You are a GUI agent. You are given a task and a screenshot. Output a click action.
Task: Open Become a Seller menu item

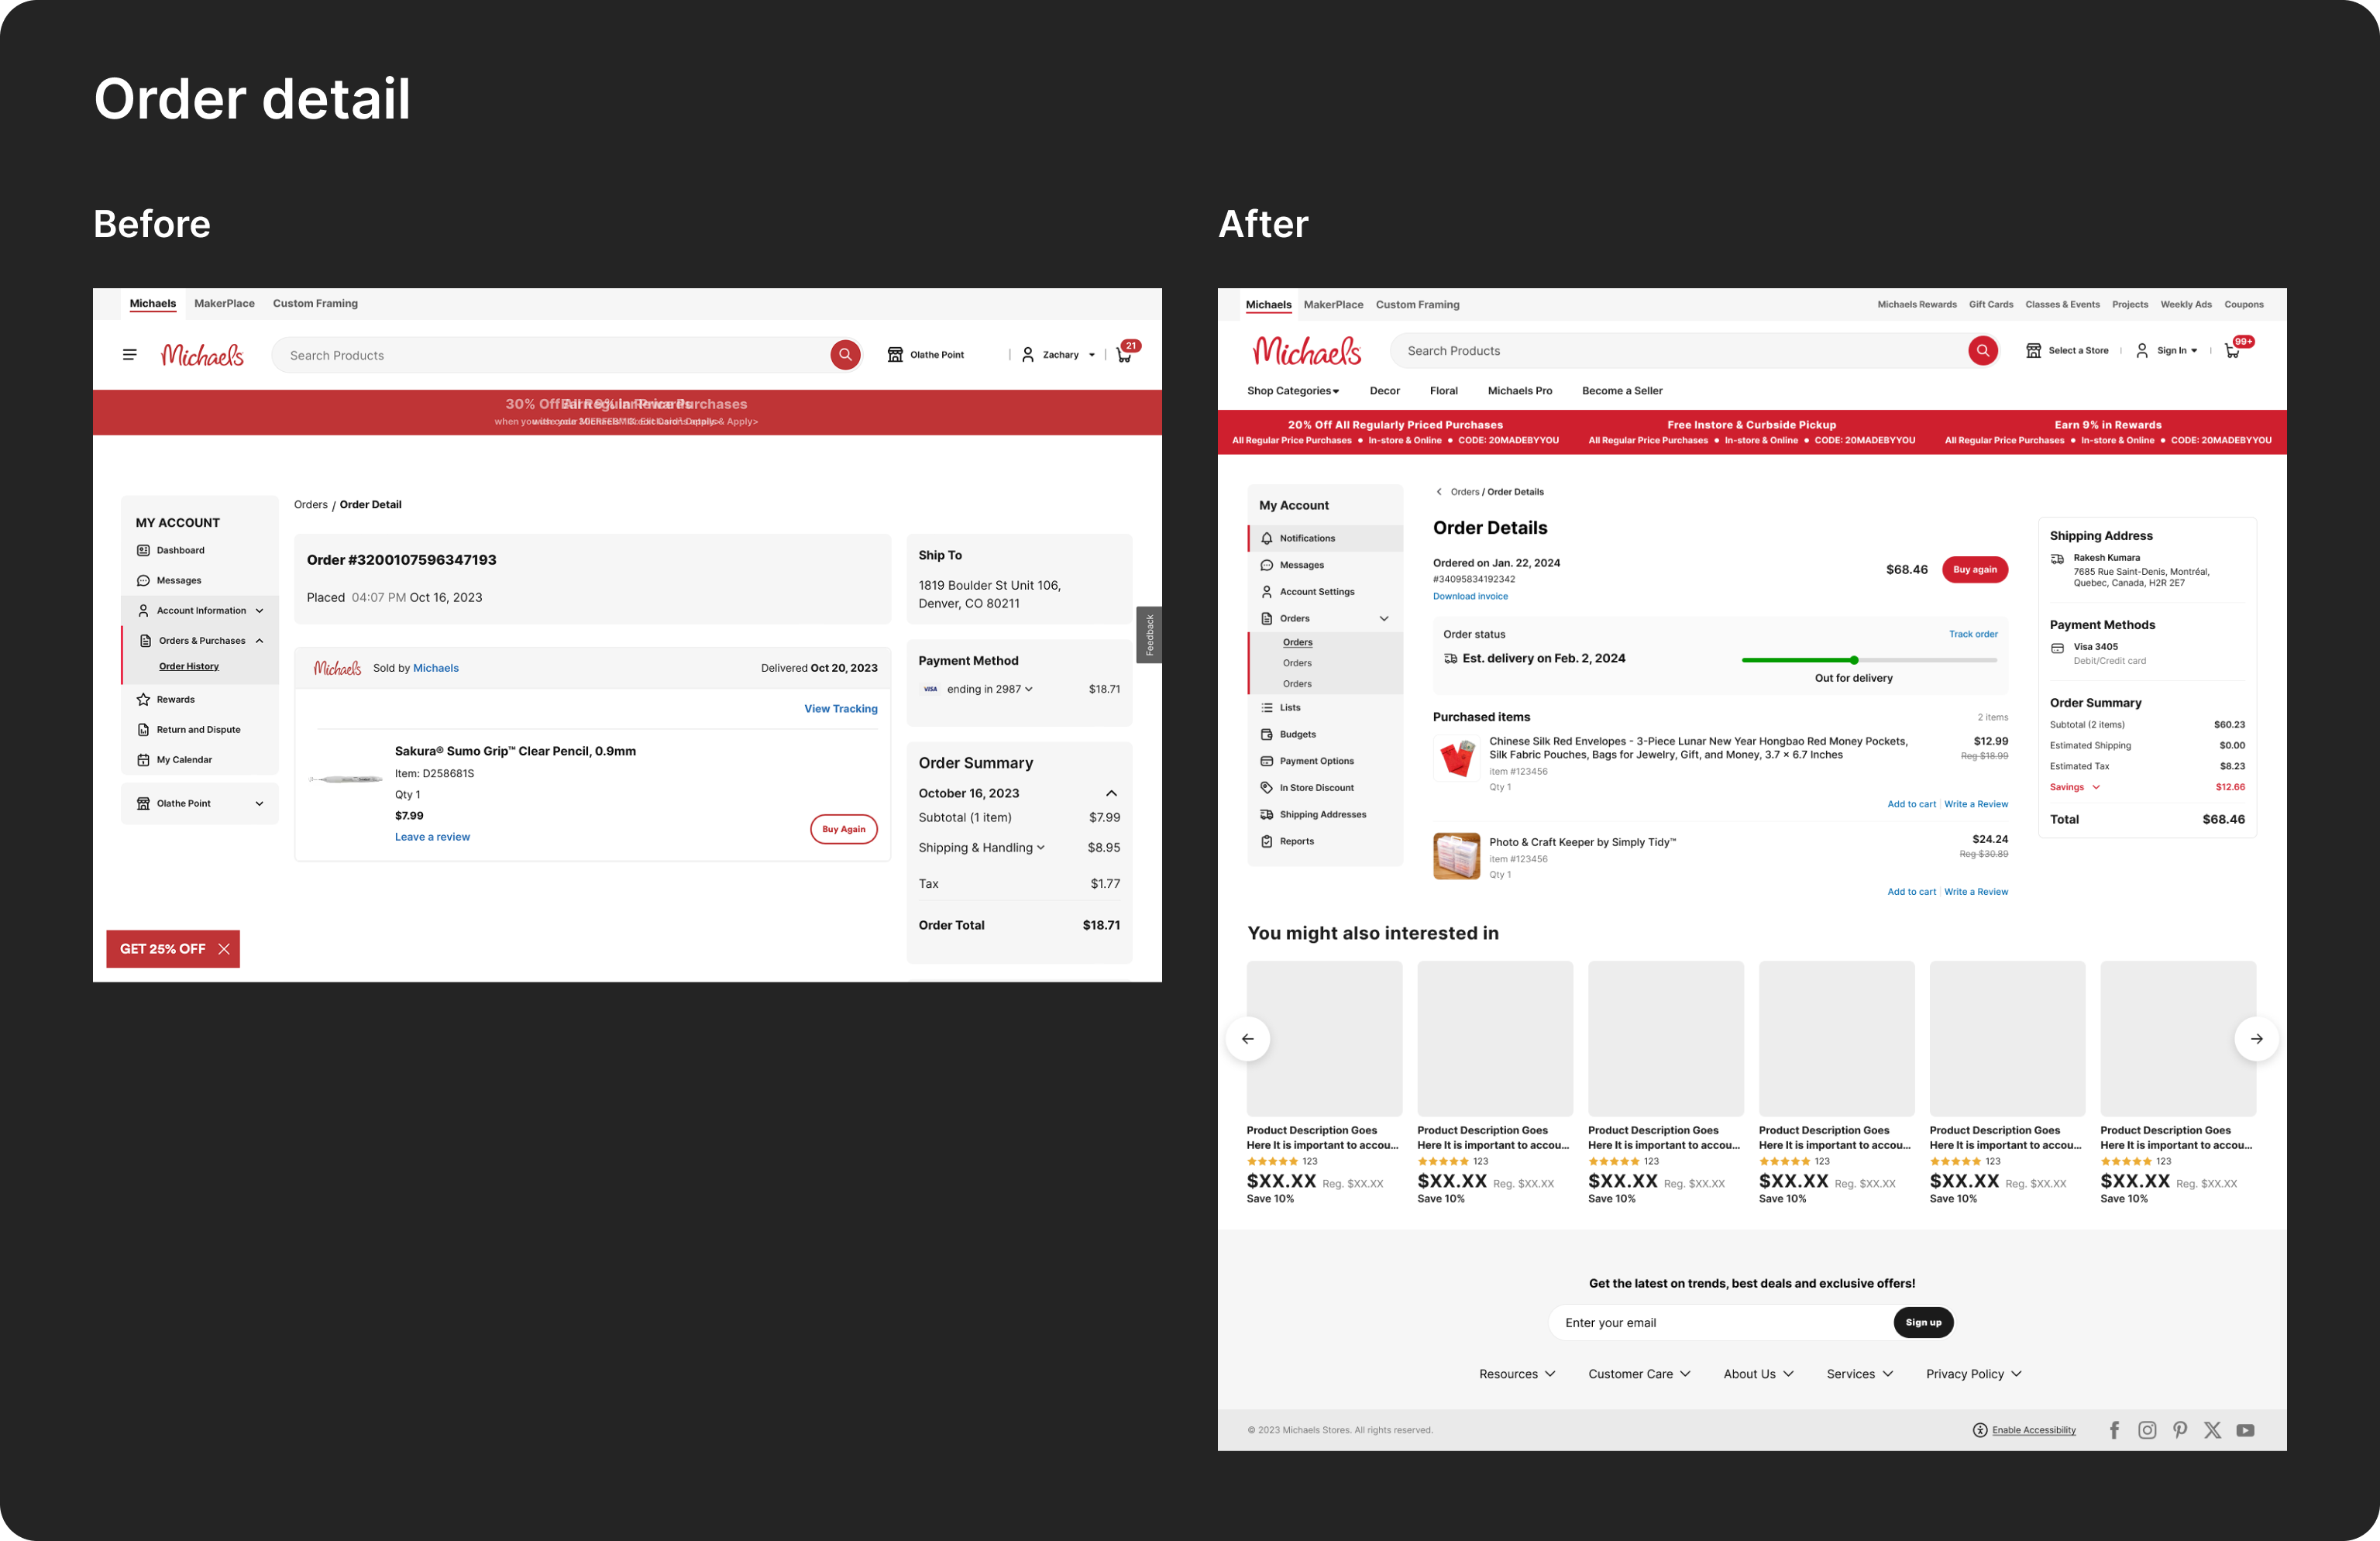[x=1622, y=391]
